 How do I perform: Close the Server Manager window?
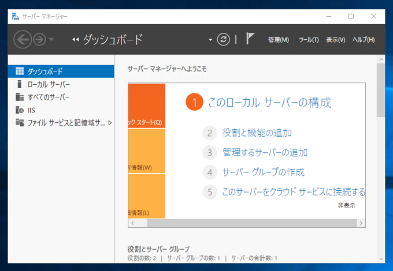374,17
